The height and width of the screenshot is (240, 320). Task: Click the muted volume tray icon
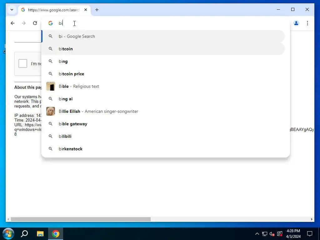[x=272, y=234]
